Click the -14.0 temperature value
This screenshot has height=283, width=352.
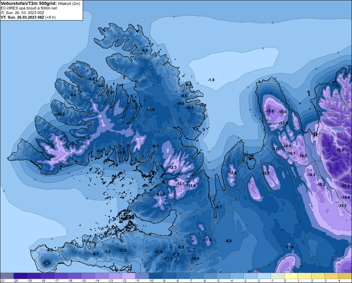point(287,146)
